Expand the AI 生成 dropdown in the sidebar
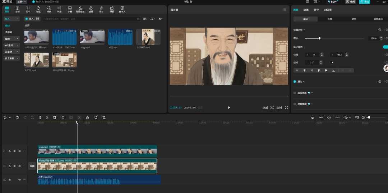 coord(11,45)
